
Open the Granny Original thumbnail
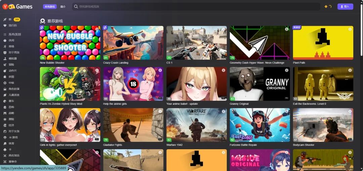coord(260,84)
